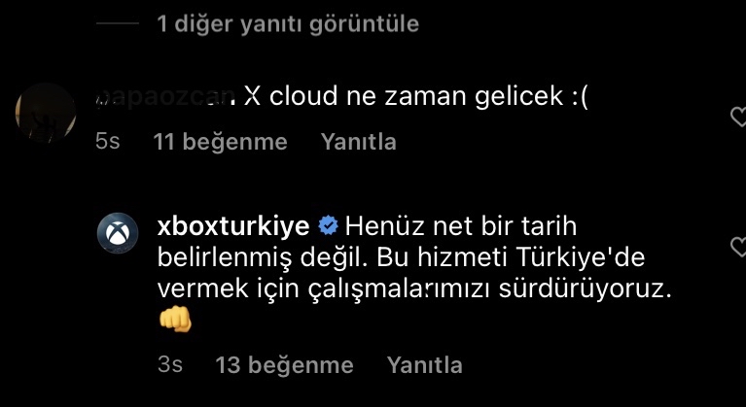This screenshot has height=407, width=746.
Task: Tap the '3s' timestamp of the xboxturkiye reply
Action: pyautogui.click(x=170, y=364)
